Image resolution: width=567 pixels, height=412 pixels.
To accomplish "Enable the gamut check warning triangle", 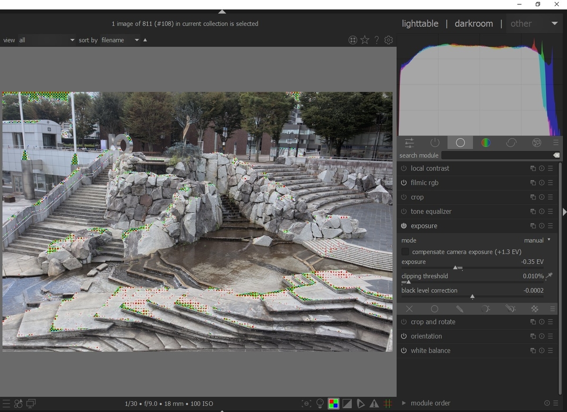I will click(x=374, y=403).
